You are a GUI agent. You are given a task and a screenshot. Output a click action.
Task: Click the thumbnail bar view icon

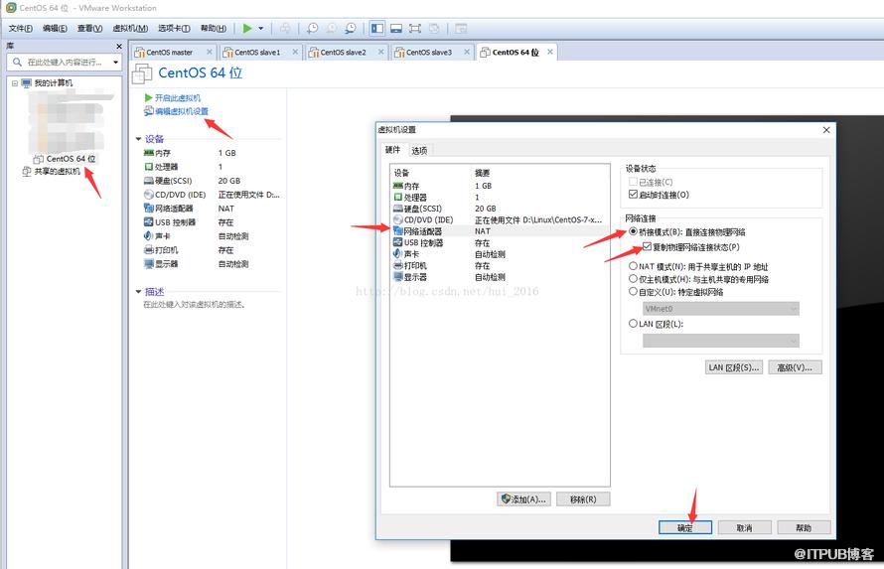[x=396, y=28]
